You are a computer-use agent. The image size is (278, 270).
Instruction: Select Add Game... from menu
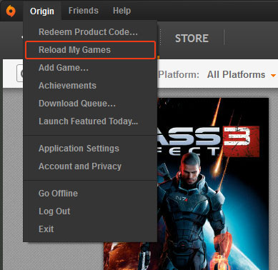(90, 68)
